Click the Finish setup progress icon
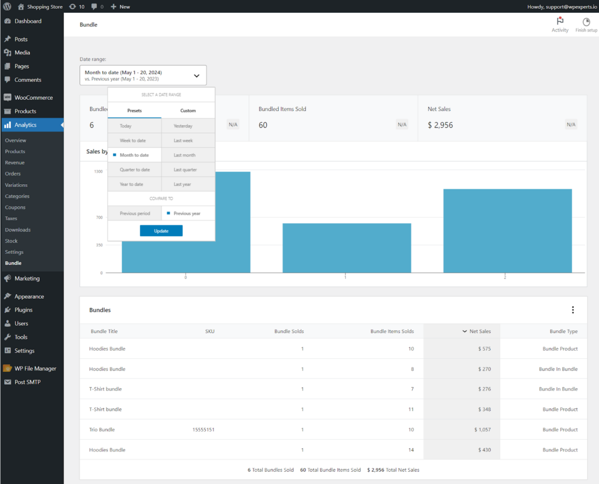 (x=586, y=22)
